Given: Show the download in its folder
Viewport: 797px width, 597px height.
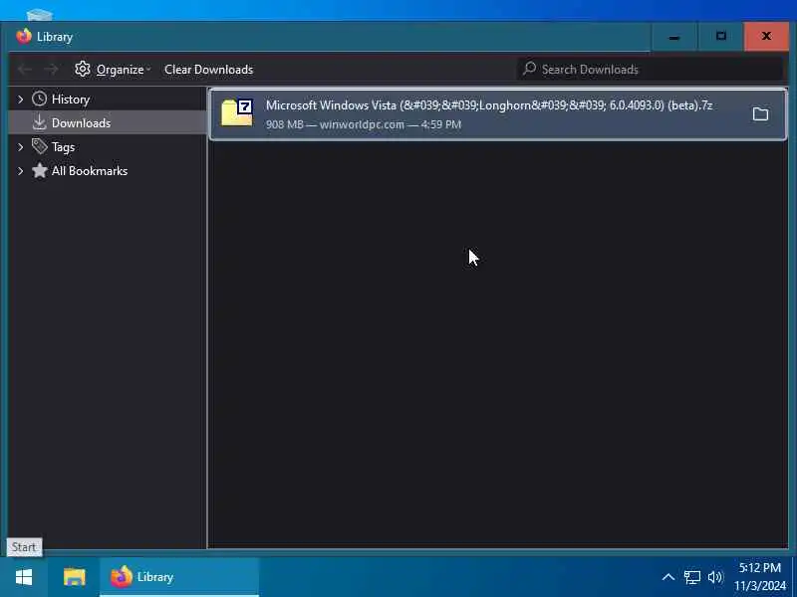Looking at the screenshot, I should 760,113.
